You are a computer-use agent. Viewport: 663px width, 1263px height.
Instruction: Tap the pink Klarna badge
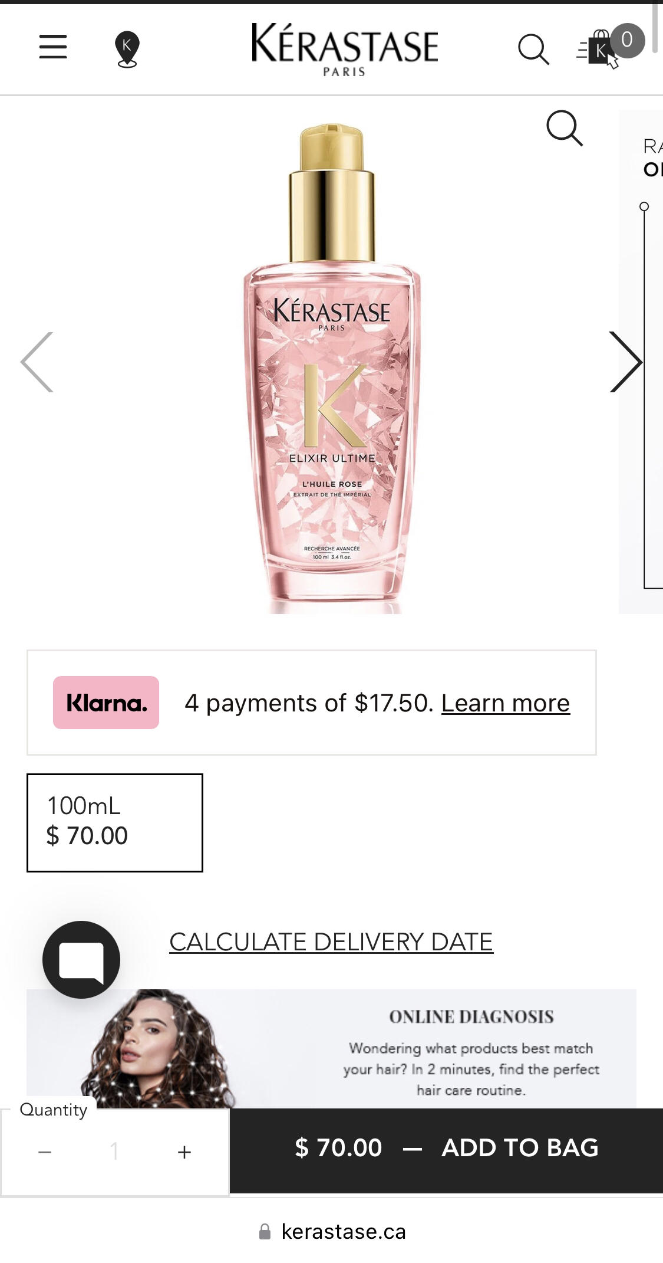click(x=106, y=703)
